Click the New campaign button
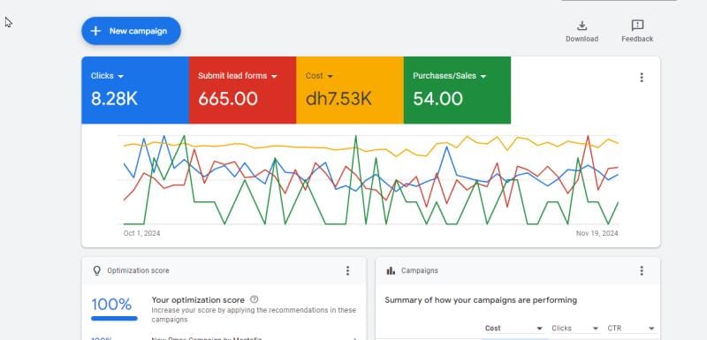This screenshot has width=707, height=340. 131,31
